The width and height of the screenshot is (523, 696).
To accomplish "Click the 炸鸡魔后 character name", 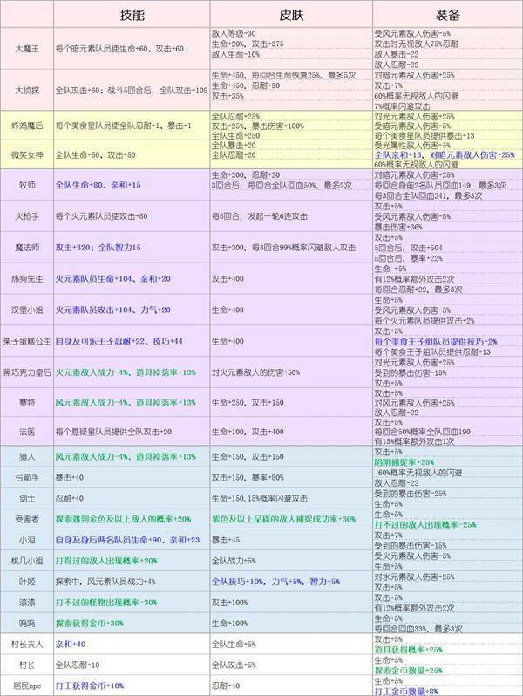I will (x=26, y=126).
